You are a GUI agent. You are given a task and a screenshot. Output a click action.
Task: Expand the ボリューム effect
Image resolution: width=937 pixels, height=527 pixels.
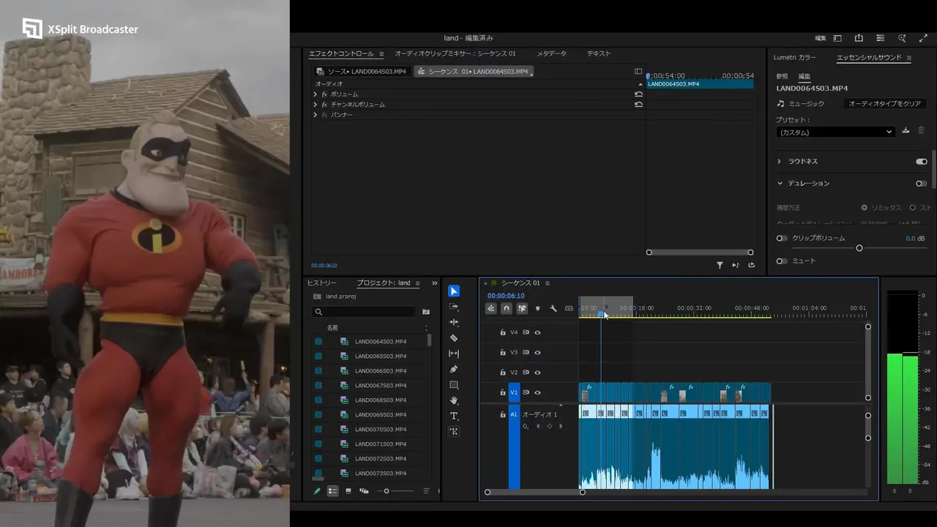316,94
